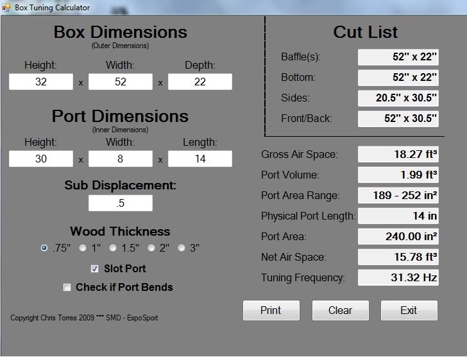Viewport: 467px width, 357px height.
Task: Select the .75" wood thickness option
Action: (x=44, y=248)
